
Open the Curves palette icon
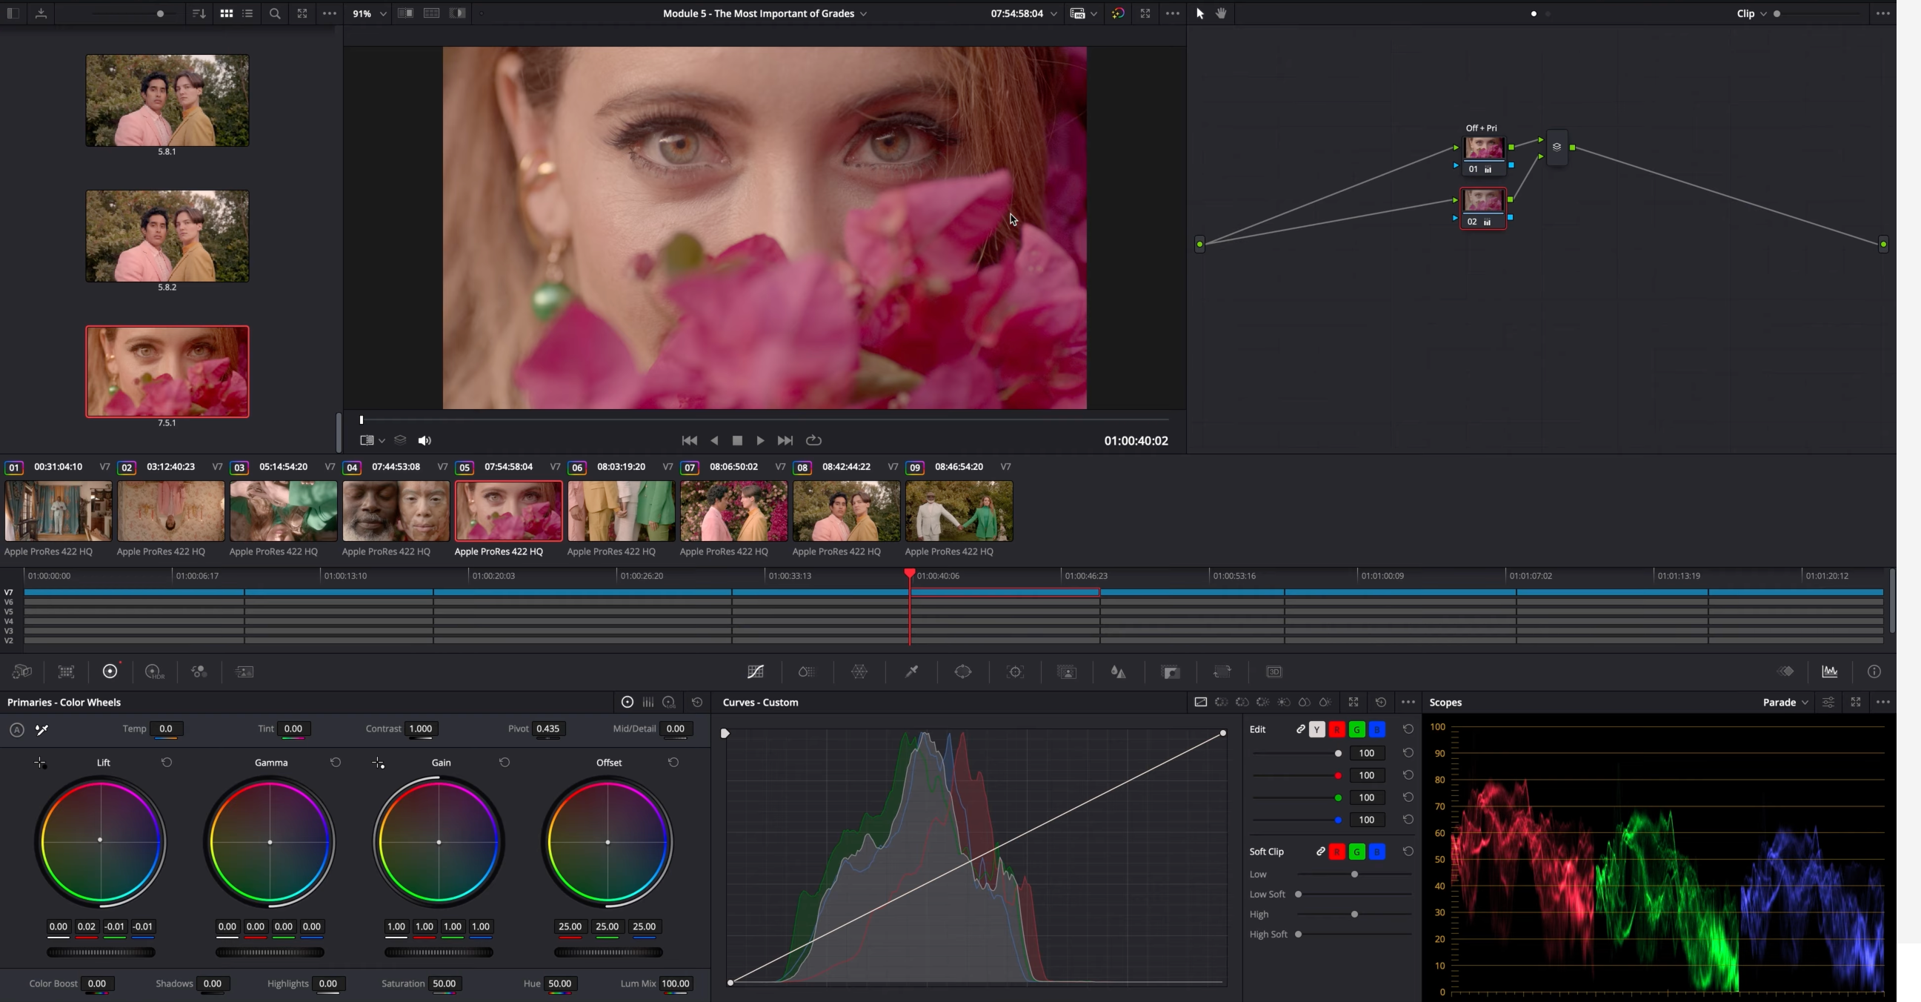756,672
